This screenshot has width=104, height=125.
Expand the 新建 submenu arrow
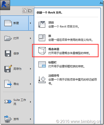coord(31,23)
